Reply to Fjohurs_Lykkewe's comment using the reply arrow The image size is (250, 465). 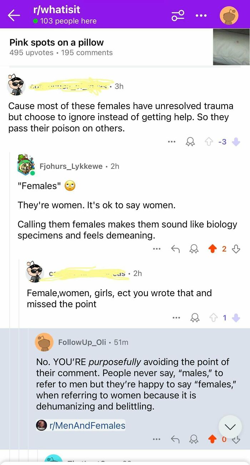[175, 248]
